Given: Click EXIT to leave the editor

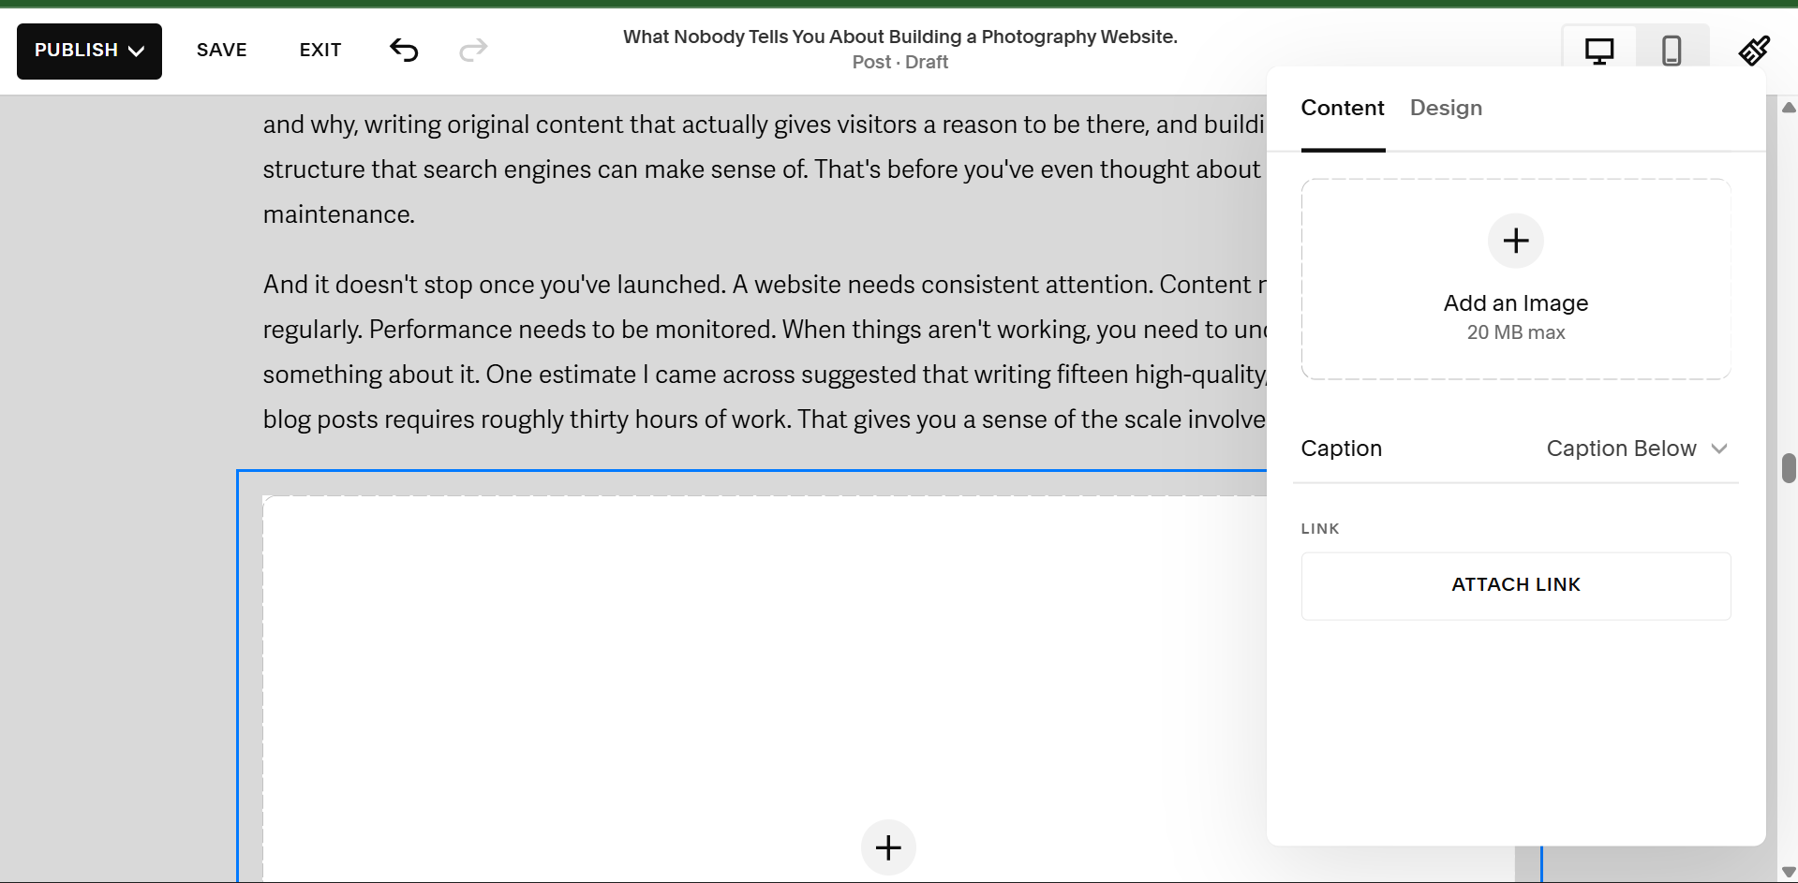Looking at the screenshot, I should click(320, 51).
